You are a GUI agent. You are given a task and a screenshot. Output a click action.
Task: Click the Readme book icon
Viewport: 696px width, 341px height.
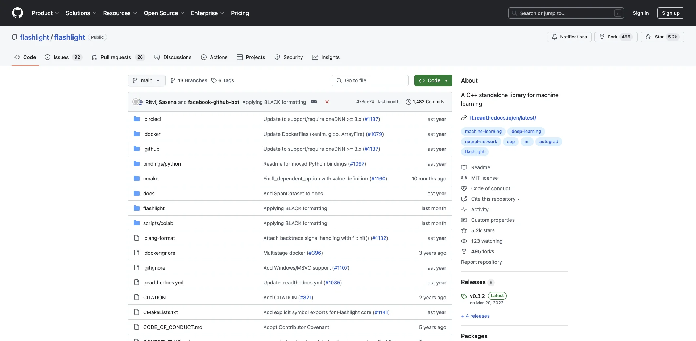click(x=464, y=167)
